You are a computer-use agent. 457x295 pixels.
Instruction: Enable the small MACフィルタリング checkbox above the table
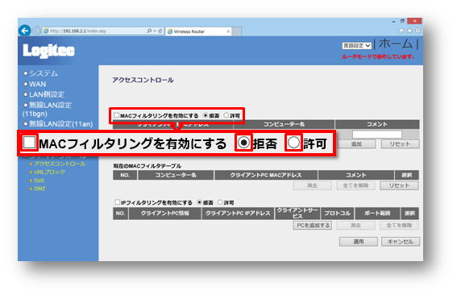click(116, 115)
